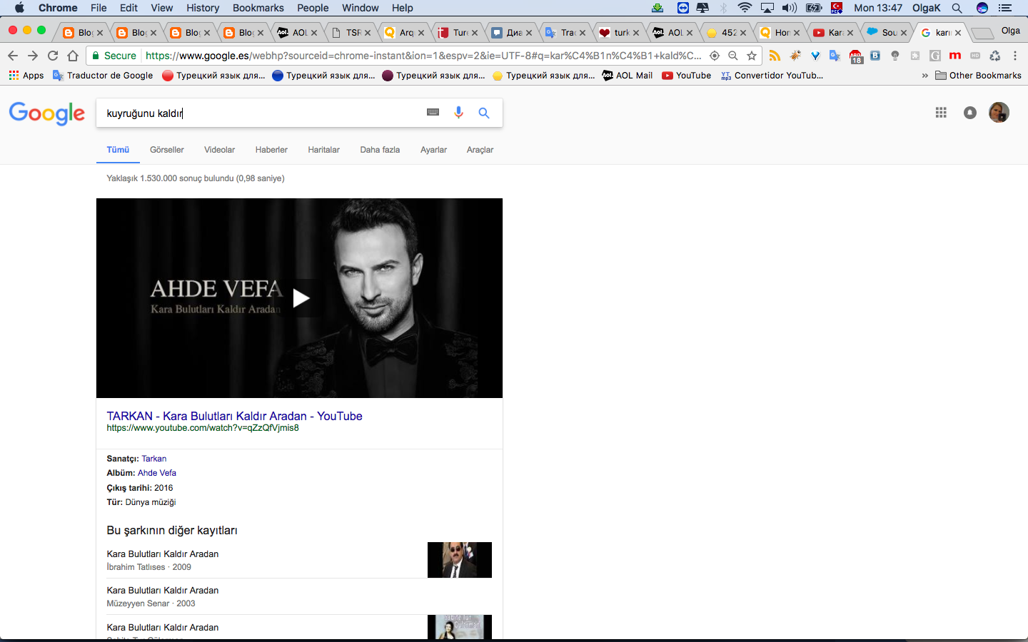Bookmark this page with the star icon
Image resolution: width=1028 pixels, height=642 pixels.
(x=752, y=56)
